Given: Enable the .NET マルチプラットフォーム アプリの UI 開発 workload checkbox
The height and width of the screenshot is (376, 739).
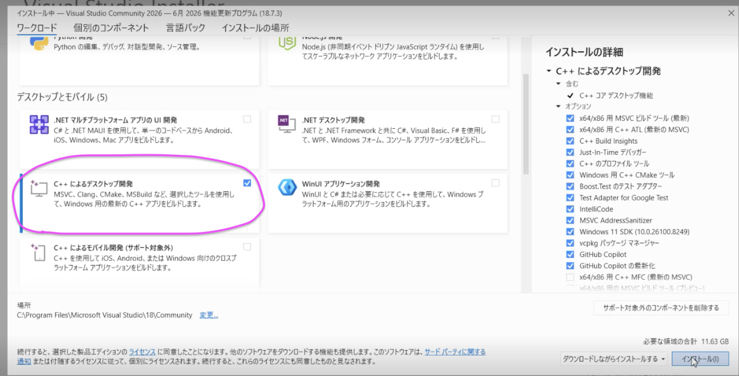Looking at the screenshot, I should point(247,119).
